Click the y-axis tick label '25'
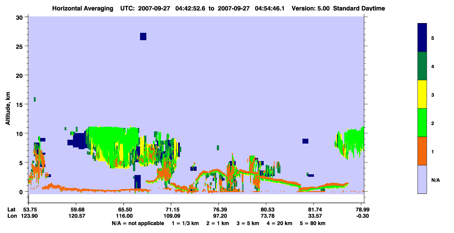 coord(20,46)
